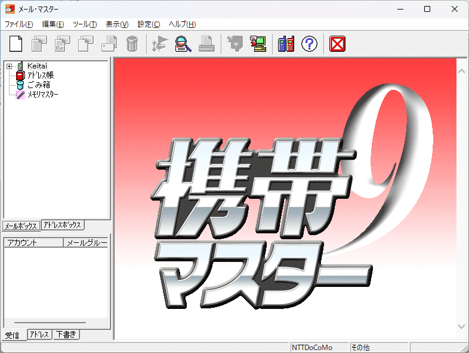The height and width of the screenshot is (353, 469).
Task: Open the ファイル(F) menu
Action: coord(19,24)
